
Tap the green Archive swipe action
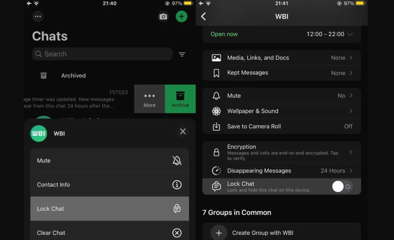pyautogui.click(x=180, y=99)
